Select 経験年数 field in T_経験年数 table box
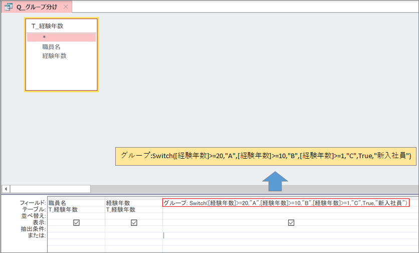419x253 pixels. [x=54, y=56]
